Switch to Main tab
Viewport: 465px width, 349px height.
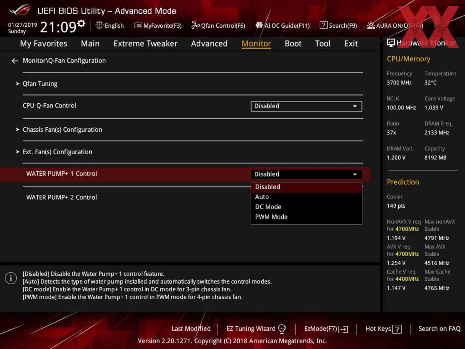pyautogui.click(x=90, y=43)
